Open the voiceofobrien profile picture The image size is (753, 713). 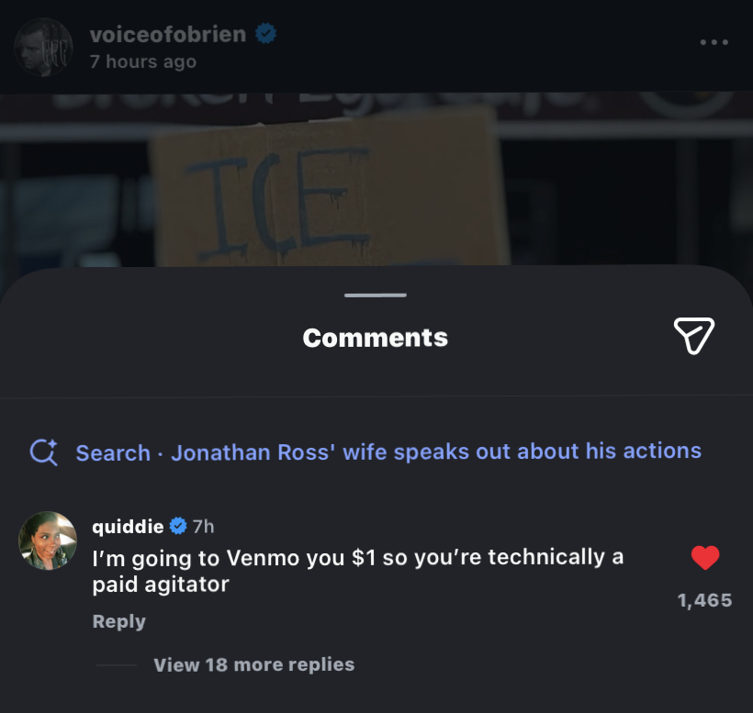point(43,46)
